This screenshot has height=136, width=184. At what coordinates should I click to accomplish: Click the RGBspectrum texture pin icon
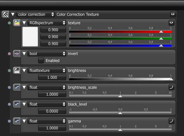17,23
